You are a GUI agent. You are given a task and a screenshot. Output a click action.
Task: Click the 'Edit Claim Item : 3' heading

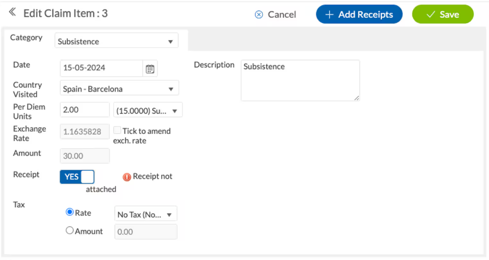65,13
